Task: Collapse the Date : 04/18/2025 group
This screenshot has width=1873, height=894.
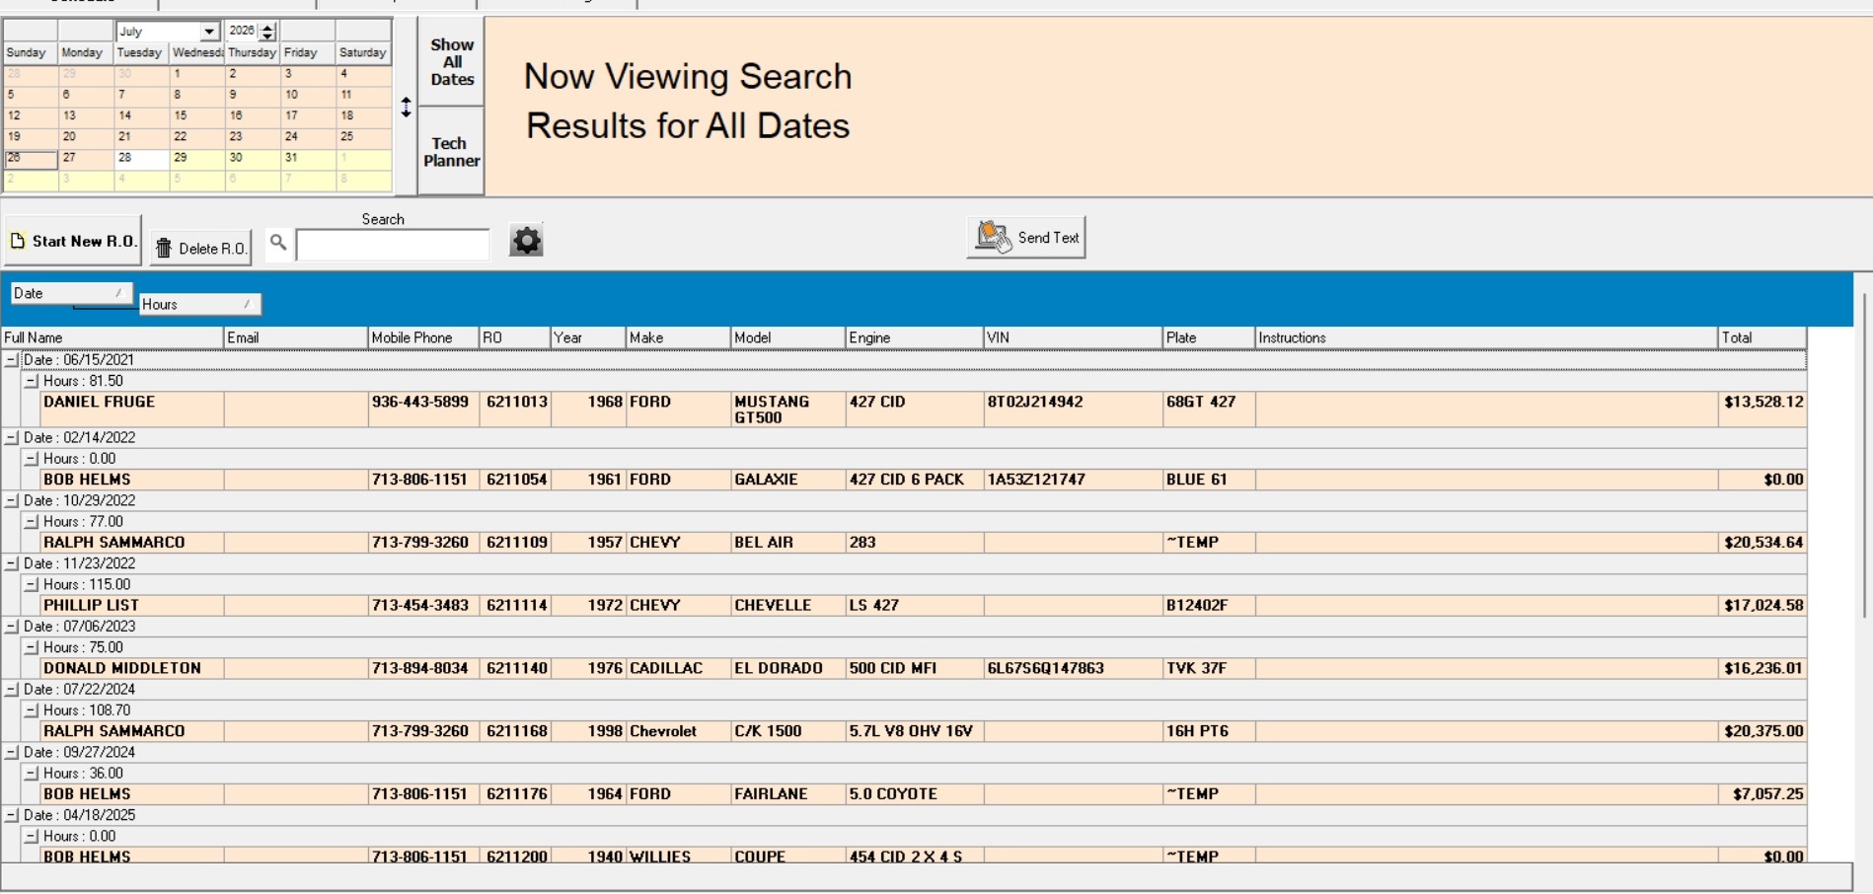Action: 12,816
